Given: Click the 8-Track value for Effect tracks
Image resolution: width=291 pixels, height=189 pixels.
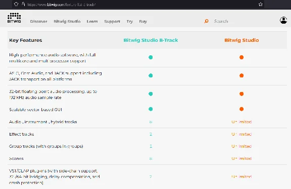Looking at the screenshot, I should click(151, 134).
